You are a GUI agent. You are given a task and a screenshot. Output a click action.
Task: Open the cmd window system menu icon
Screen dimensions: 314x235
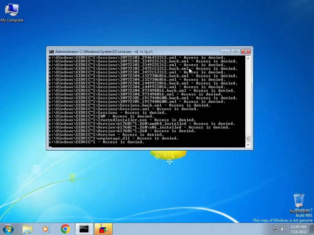pyautogui.click(x=52, y=52)
